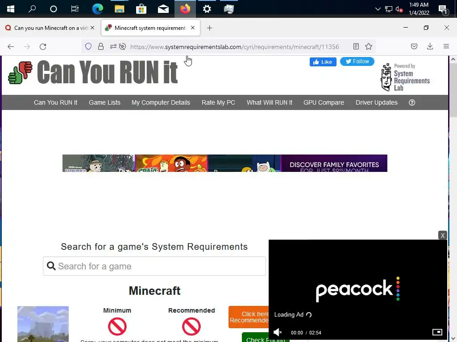
Task: Open Mail app from taskbar
Action: 163,9
